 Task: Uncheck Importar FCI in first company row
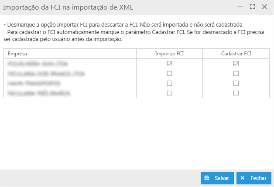(170, 64)
